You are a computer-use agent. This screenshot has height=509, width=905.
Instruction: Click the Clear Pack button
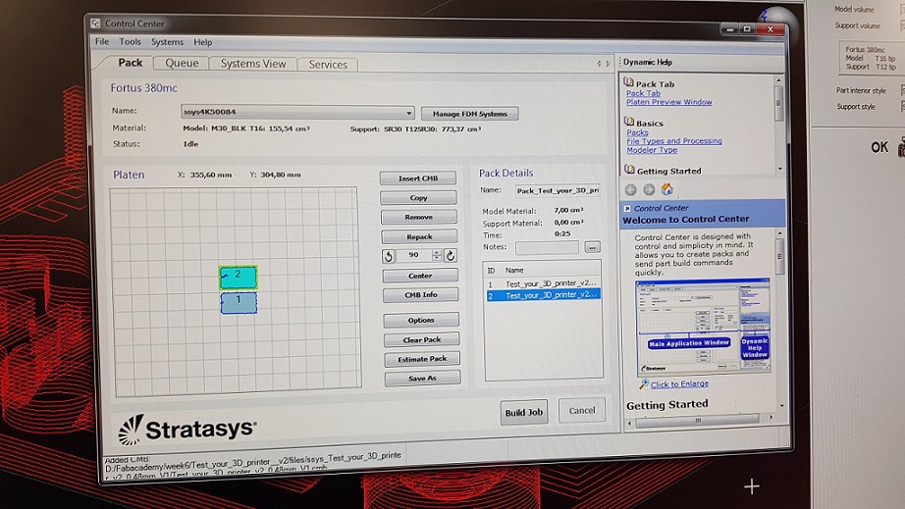tap(422, 339)
